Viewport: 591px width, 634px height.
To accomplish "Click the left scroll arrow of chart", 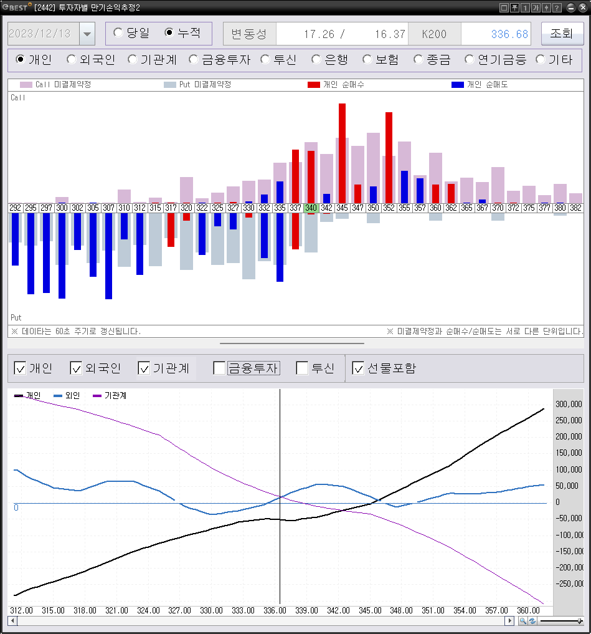I will coord(12,621).
